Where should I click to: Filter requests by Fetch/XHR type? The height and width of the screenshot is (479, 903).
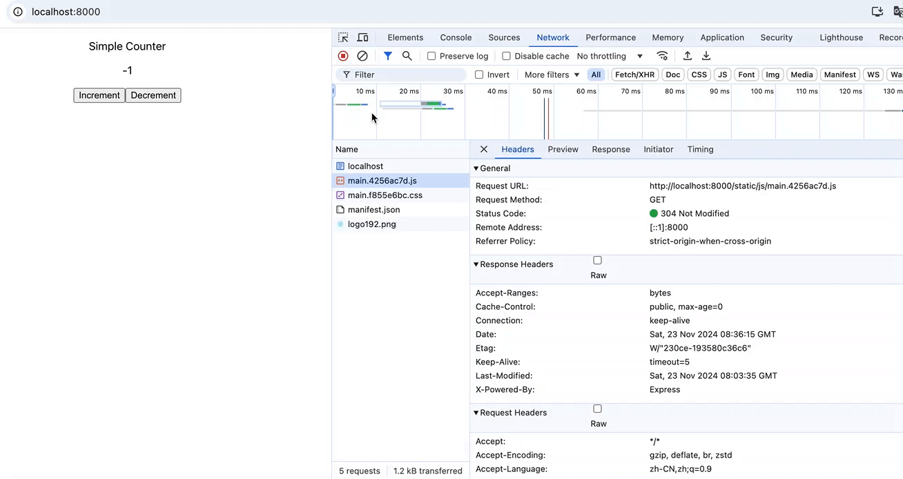[634, 75]
